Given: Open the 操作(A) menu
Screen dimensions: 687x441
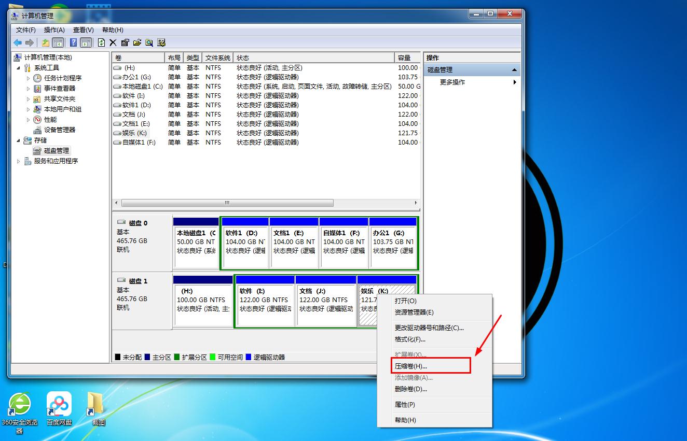Looking at the screenshot, I should coord(54,30).
